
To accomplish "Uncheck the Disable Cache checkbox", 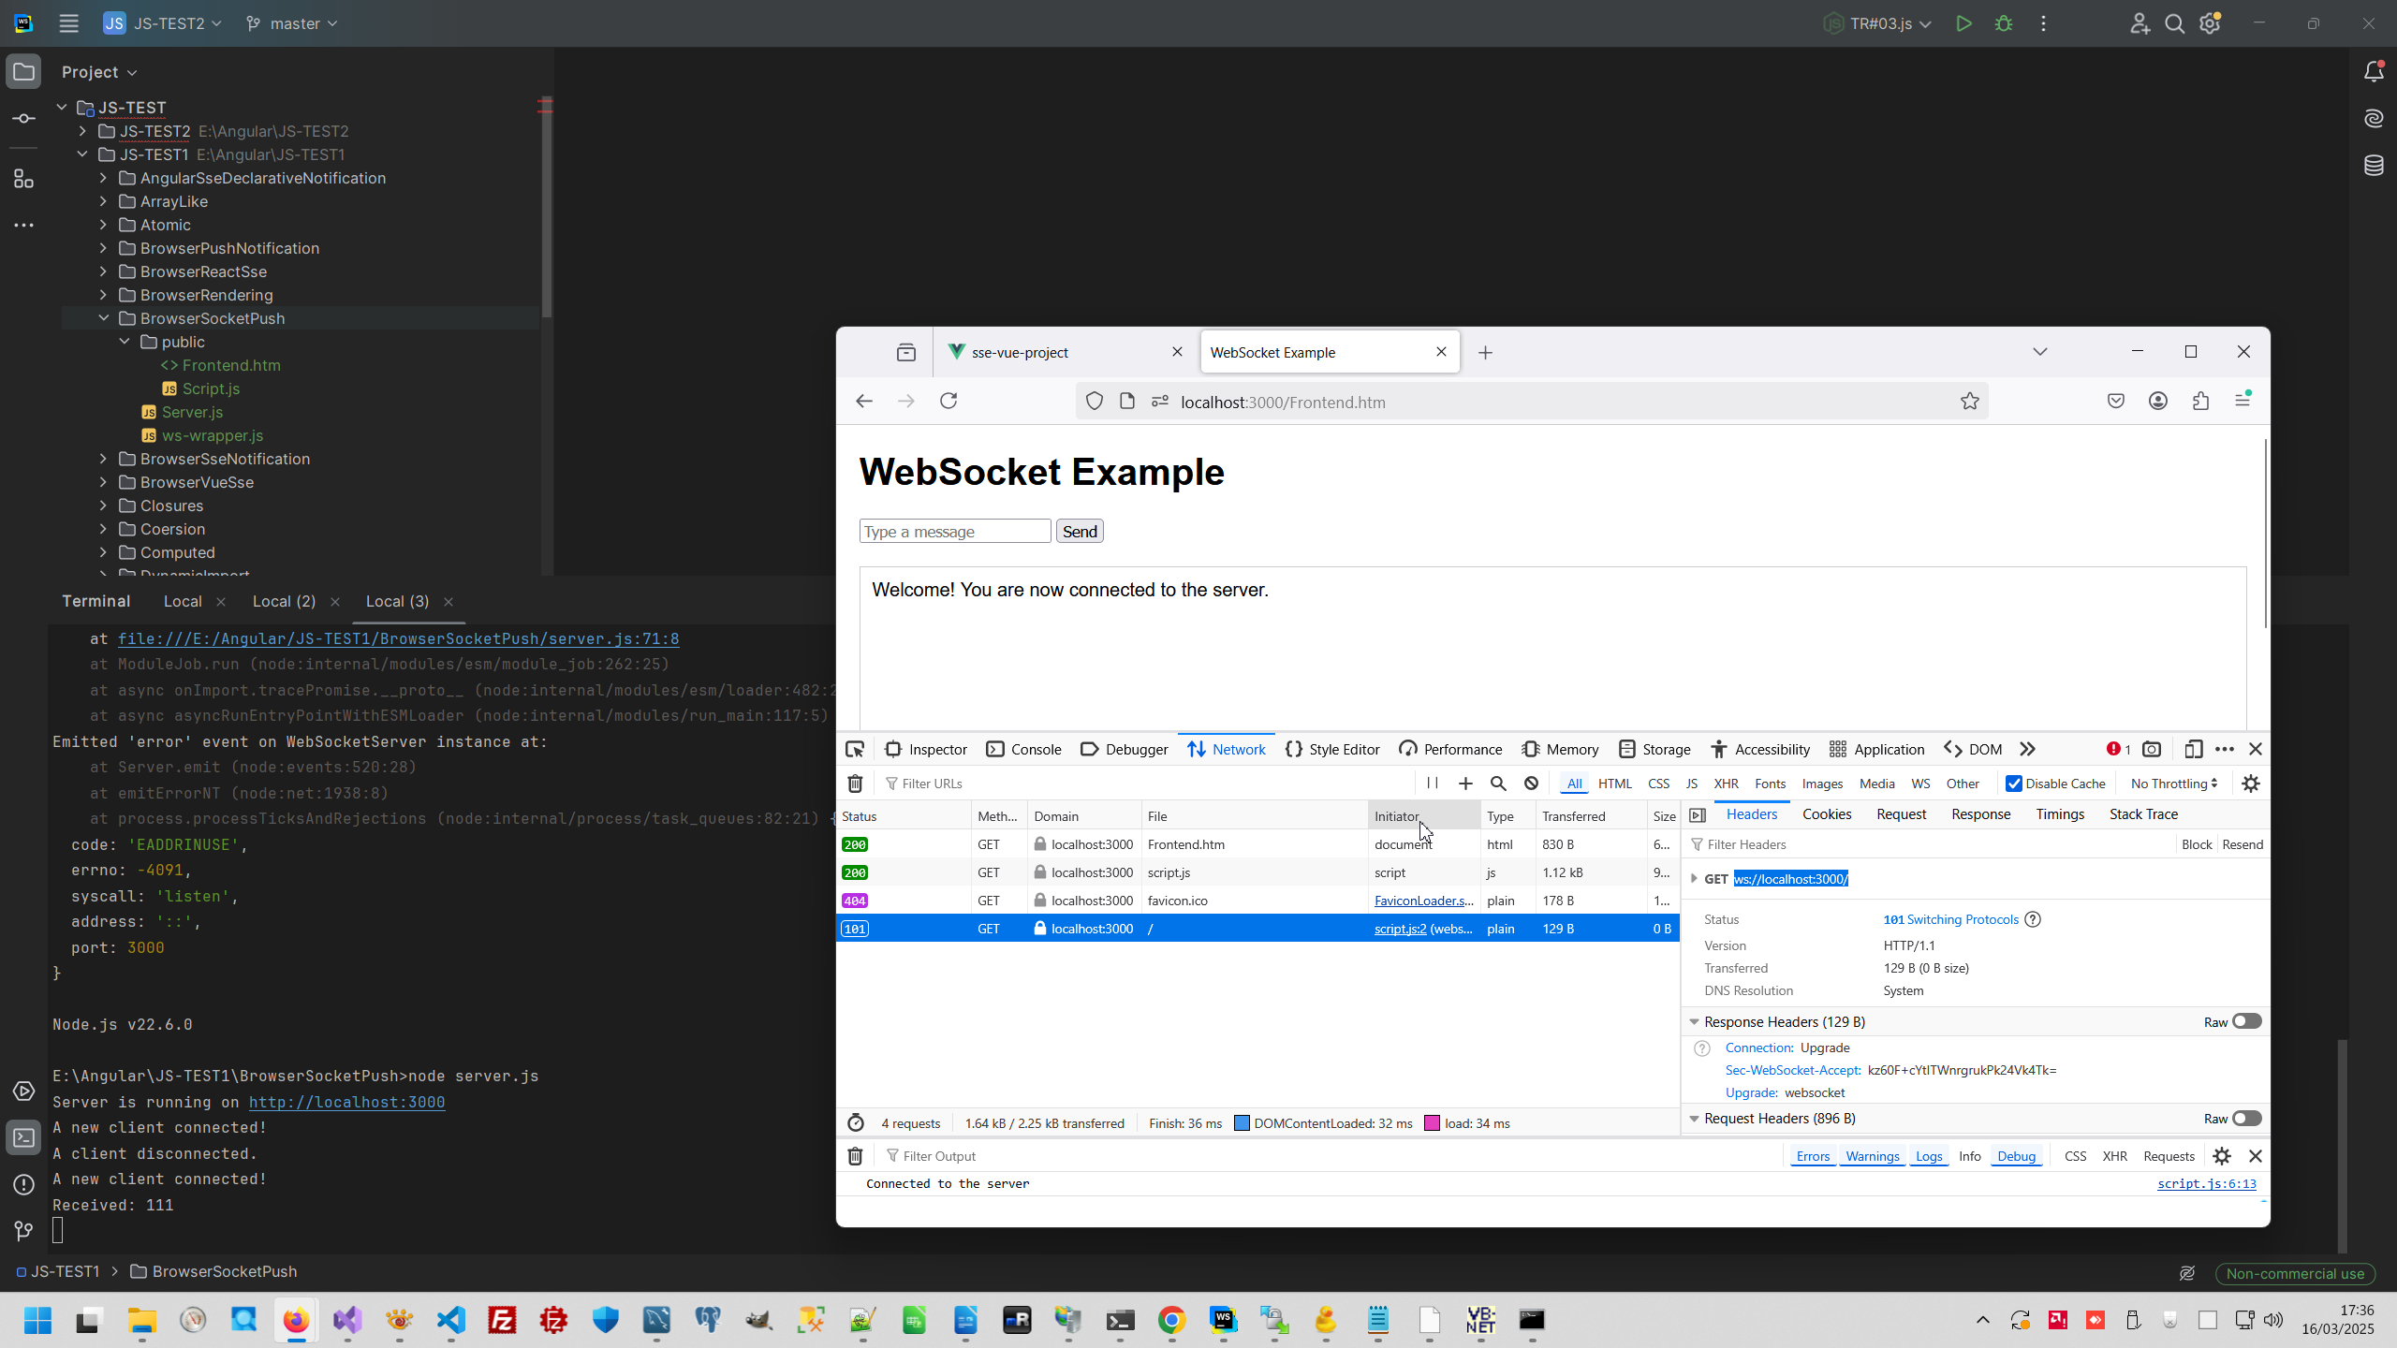I will pos(2014,784).
